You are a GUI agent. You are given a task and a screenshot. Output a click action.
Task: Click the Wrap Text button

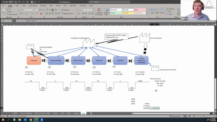pos(65,10)
